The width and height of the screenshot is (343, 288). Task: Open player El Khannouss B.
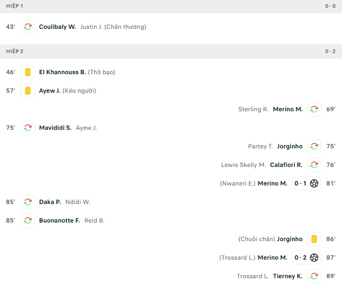coord(62,72)
